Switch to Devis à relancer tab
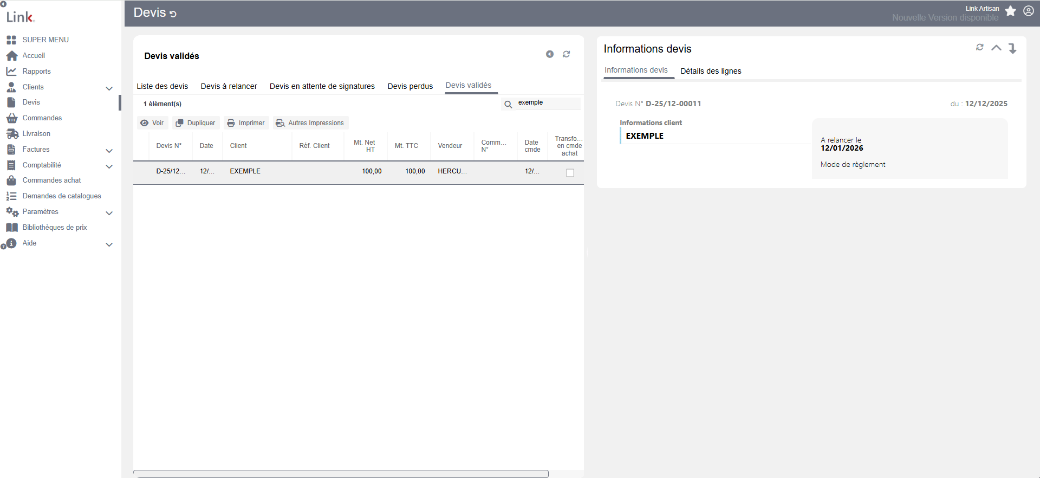Screen dimensions: 1040x478 [x=229, y=86]
